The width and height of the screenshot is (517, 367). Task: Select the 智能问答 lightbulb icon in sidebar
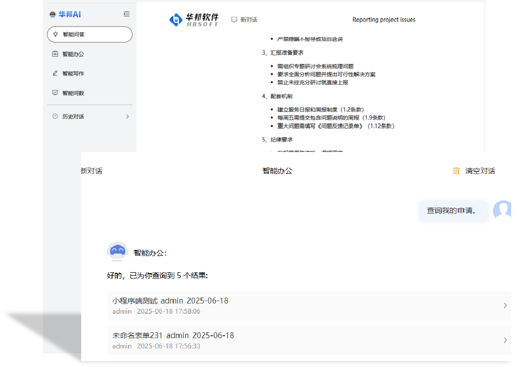55,34
